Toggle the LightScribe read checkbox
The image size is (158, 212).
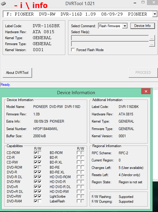tap(78, 196)
